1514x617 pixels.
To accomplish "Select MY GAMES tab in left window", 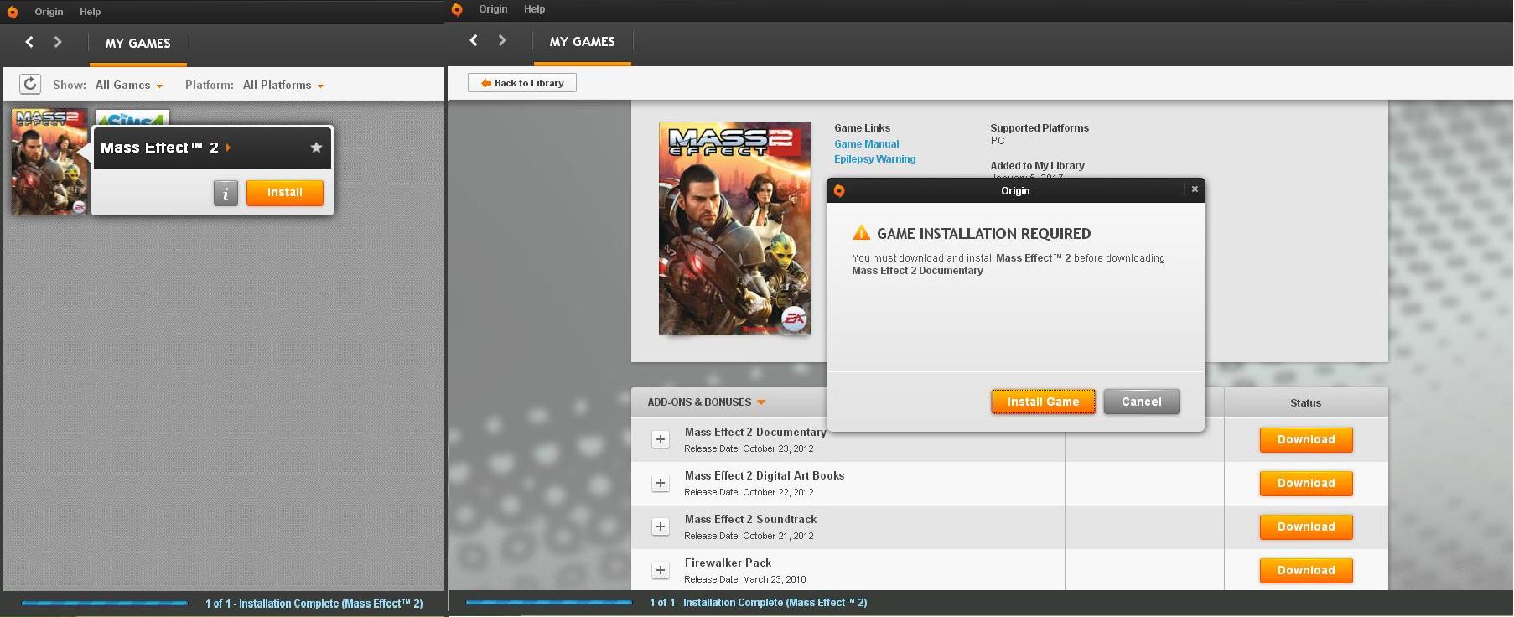I will tap(138, 44).
